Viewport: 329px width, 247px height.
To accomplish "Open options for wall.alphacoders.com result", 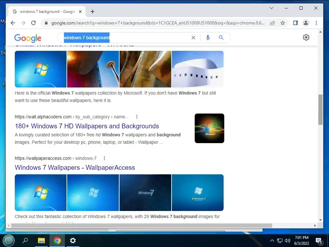I will click(137, 117).
